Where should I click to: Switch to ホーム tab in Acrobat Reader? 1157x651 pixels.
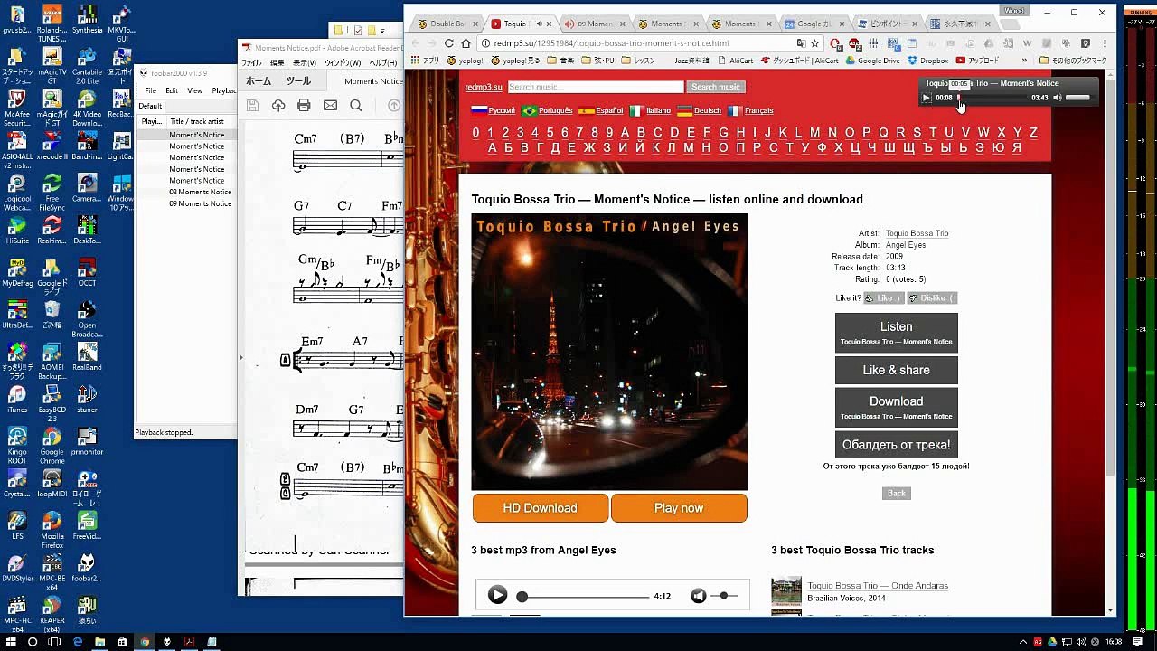tap(259, 81)
